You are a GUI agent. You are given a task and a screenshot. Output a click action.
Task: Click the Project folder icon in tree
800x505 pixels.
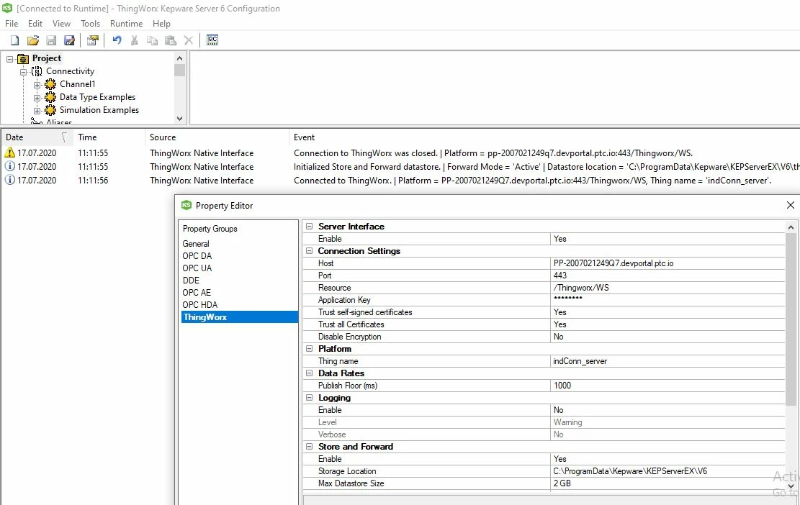tap(23, 58)
